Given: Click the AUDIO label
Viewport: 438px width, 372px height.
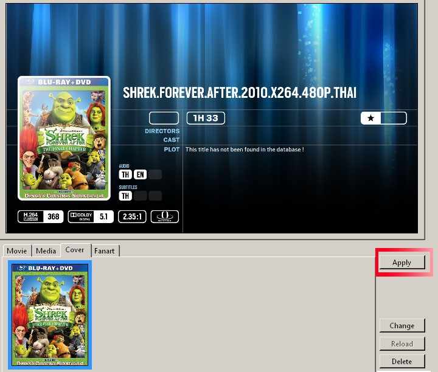Looking at the screenshot, I should pyautogui.click(x=124, y=166).
